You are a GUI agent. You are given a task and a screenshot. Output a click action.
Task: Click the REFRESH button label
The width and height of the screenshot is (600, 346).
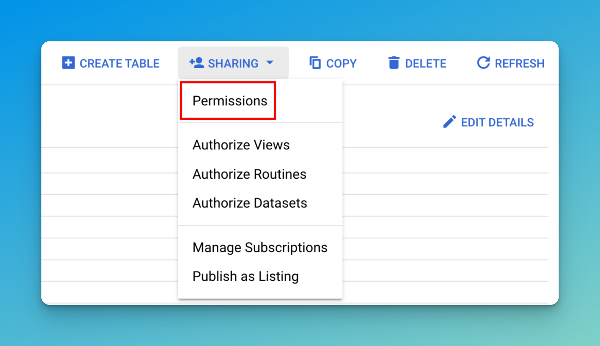click(520, 63)
